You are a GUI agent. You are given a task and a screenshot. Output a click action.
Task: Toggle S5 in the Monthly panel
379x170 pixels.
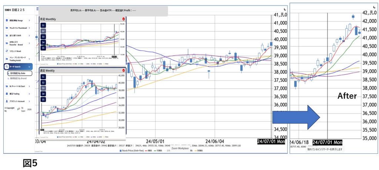pos(43,48)
